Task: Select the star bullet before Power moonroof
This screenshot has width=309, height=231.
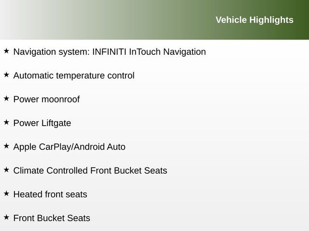Action: coord(6,98)
